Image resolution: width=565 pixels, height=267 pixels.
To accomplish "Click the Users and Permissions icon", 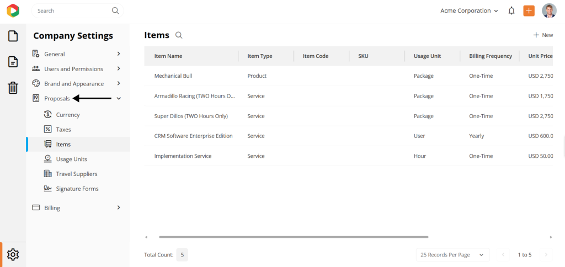I will 36,68.
